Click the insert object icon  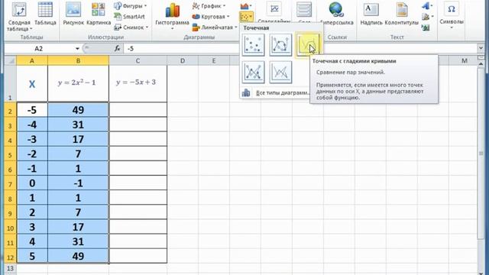[426, 27]
